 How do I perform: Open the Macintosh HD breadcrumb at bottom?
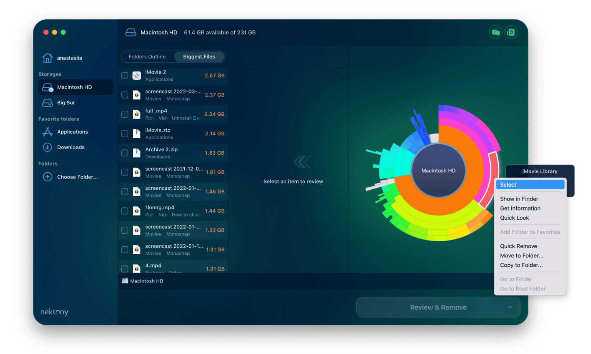click(x=142, y=281)
